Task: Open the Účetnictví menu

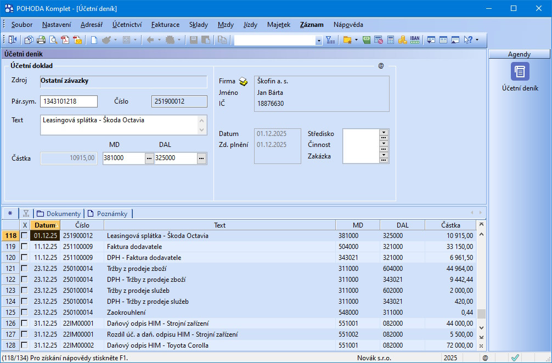Action: [x=127, y=25]
